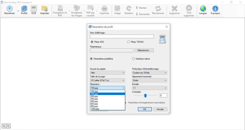The image size is (245, 130).
Task: Open the Langue globe icon
Action: (203, 9)
